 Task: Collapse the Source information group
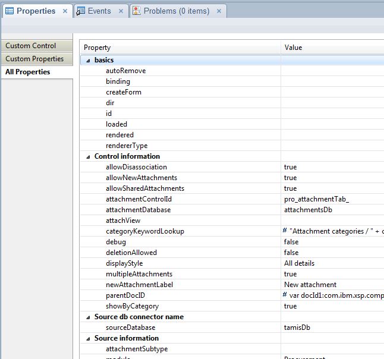pos(88,338)
